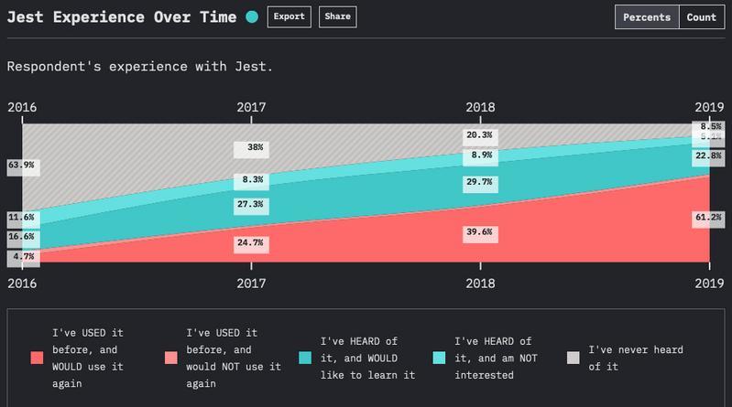Click the 2018 label above the chart
Screen dimensions: 732x407
point(480,107)
